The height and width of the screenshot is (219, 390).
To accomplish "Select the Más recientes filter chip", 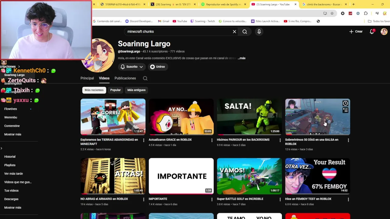I will (94, 90).
